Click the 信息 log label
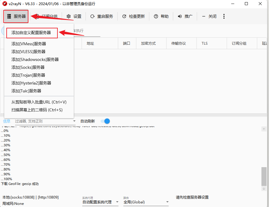 coord(7,121)
